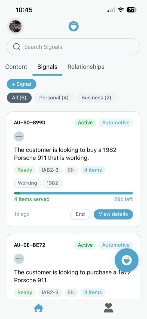Tap the magnifying glass search icon
Image resolution: width=147 pixels, height=319 pixels.
[x=17, y=47]
